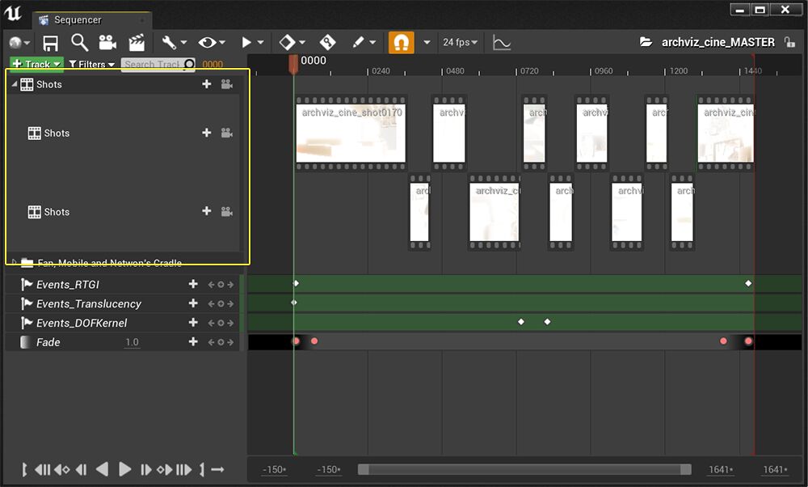808x487 pixels.
Task: Expand the Fan, Mobile and Netwon's Cradle folder
Action: coord(15,262)
